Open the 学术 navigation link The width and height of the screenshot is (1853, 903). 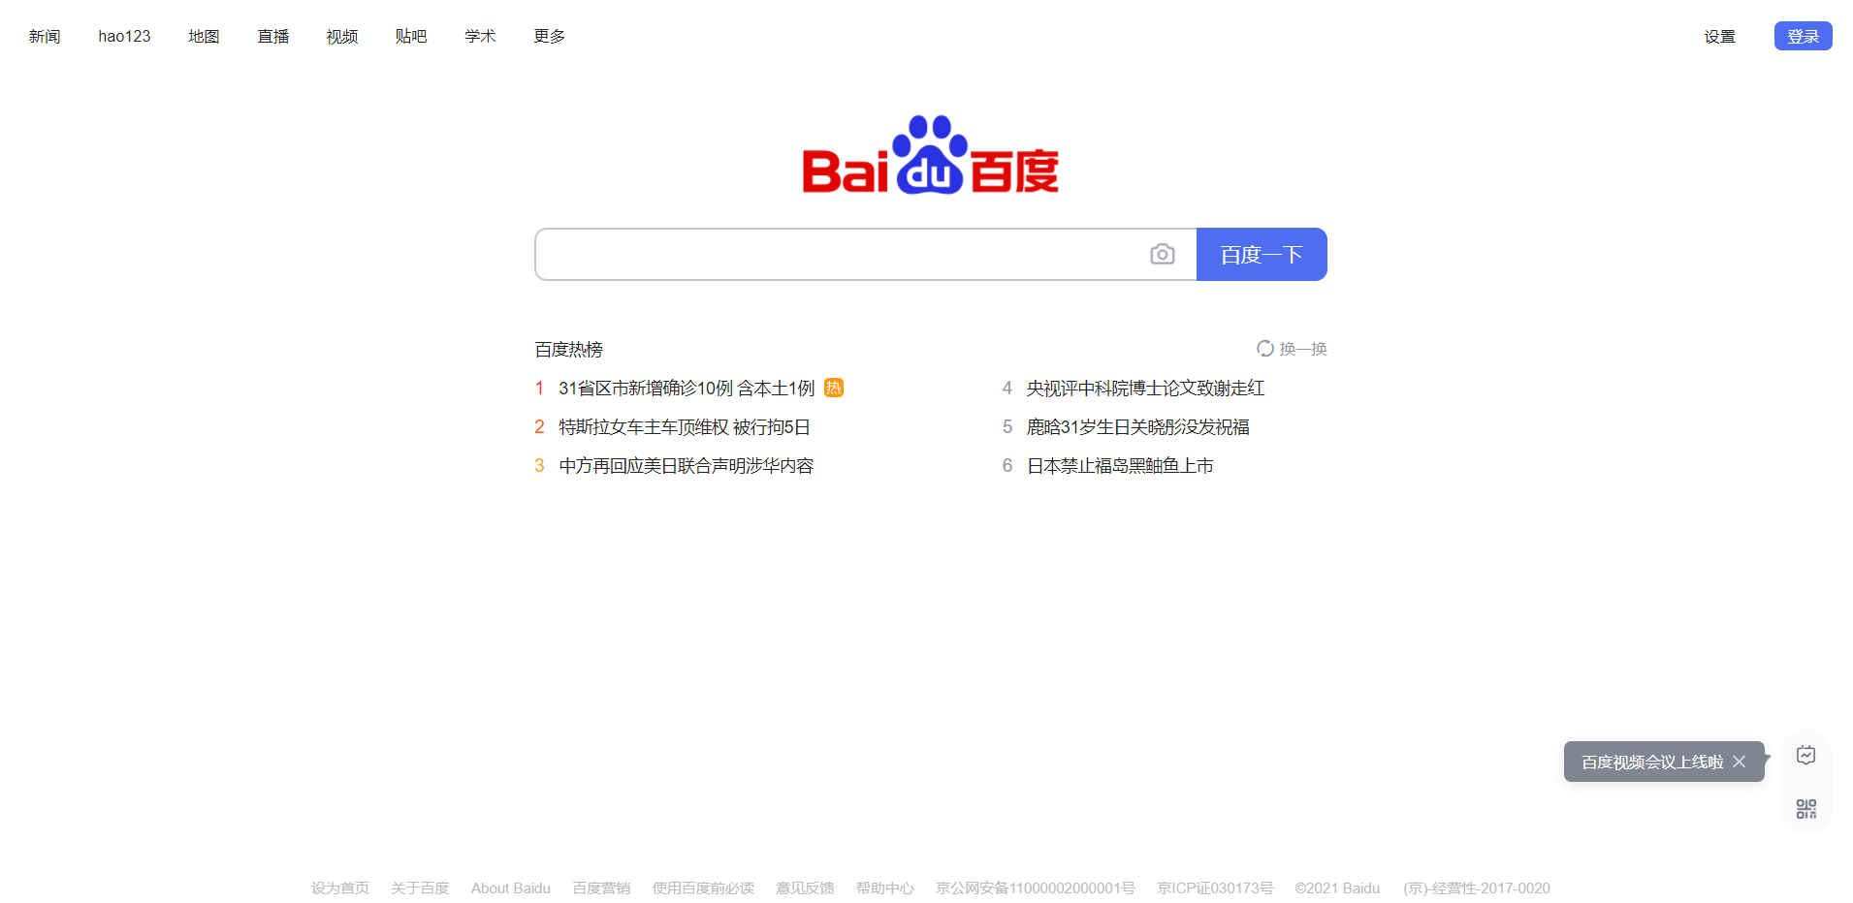pos(480,36)
